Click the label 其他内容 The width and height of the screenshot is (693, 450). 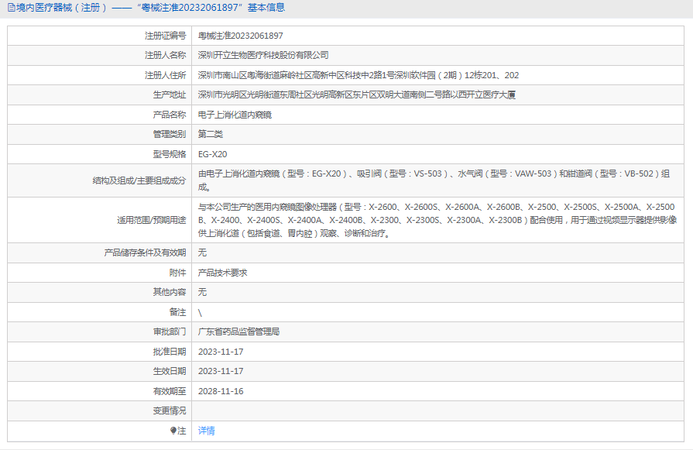tap(170, 292)
